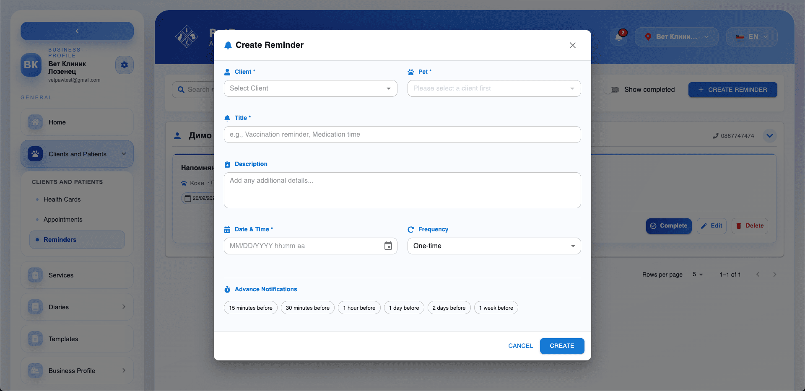
Task: Toggle the 15 minutes before chip
Action: (251, 308)
